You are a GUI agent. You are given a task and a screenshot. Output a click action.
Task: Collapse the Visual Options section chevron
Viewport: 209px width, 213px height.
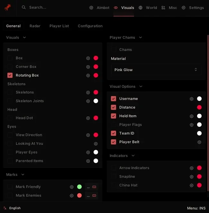pos(141,86)
